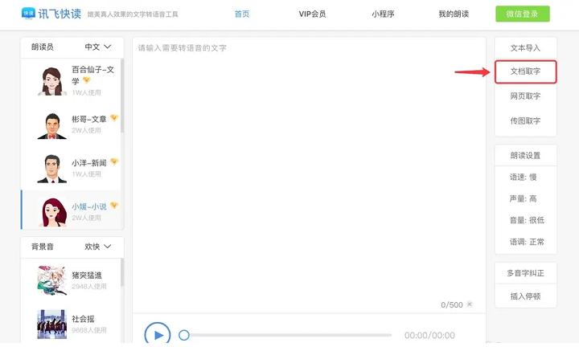Expand the 欢快 background music dropdown
Viewport: 579px width, 347px height.
[98, 247]
